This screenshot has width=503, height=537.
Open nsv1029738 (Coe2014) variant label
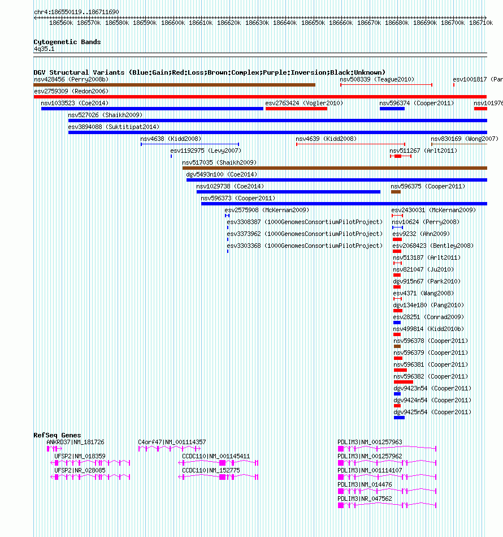[230, 186]
